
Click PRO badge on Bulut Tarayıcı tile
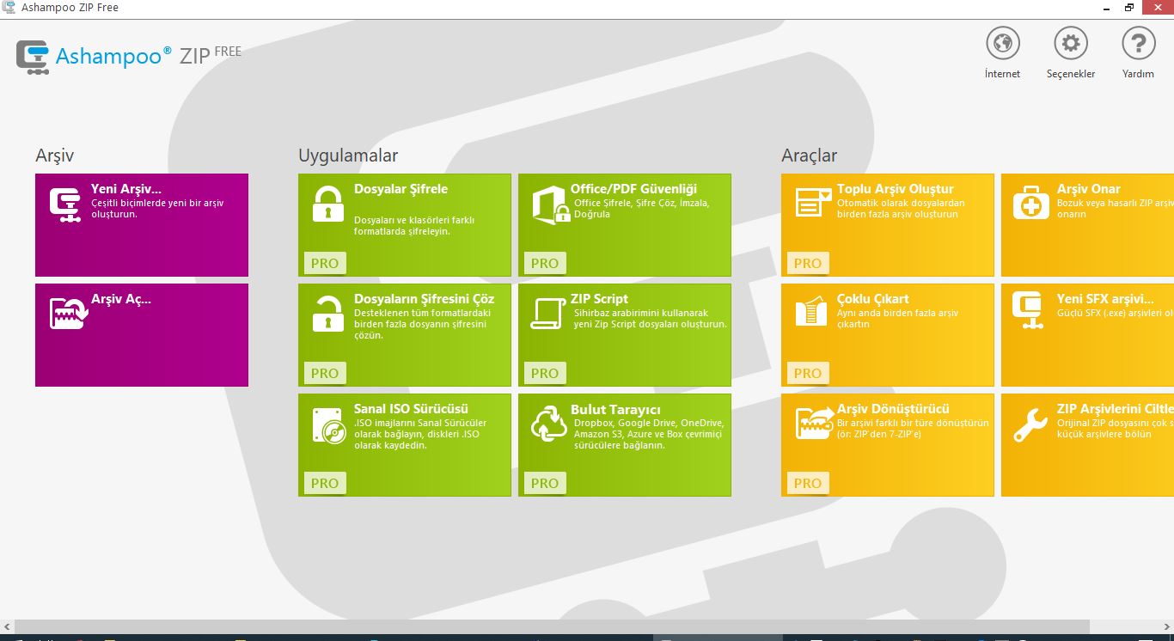click(545, 483)
